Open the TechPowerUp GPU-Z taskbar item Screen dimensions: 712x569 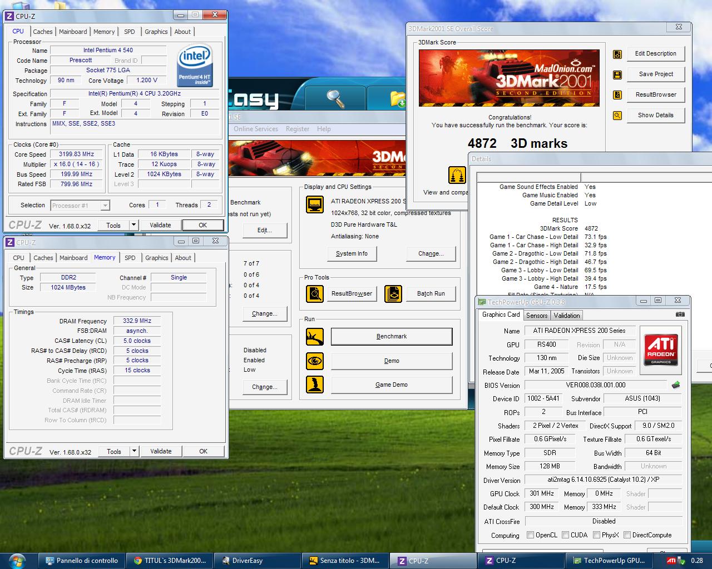(608, 561)
